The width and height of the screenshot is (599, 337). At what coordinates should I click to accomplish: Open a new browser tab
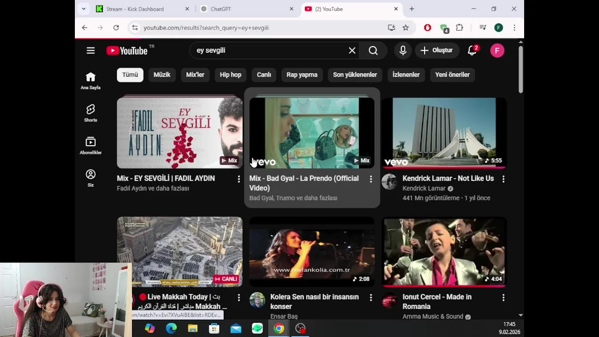pyautogui.click(x=412, y=9)
